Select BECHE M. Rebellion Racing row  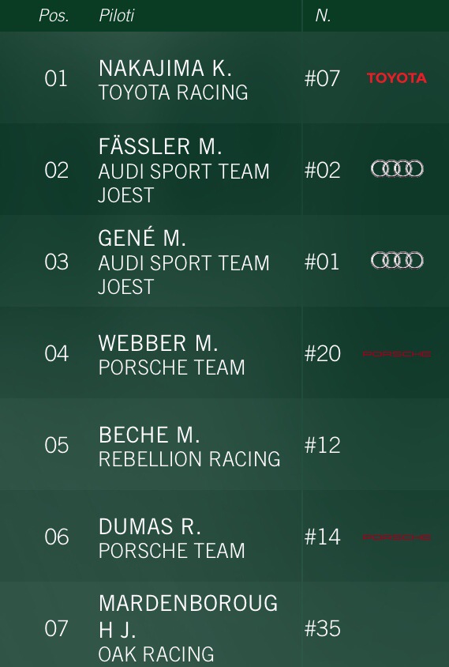click(x=224, y=444)
